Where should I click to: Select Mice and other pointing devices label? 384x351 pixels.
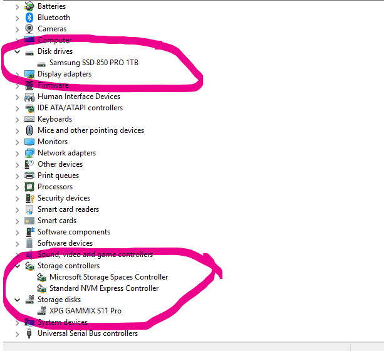coord(91,130)
